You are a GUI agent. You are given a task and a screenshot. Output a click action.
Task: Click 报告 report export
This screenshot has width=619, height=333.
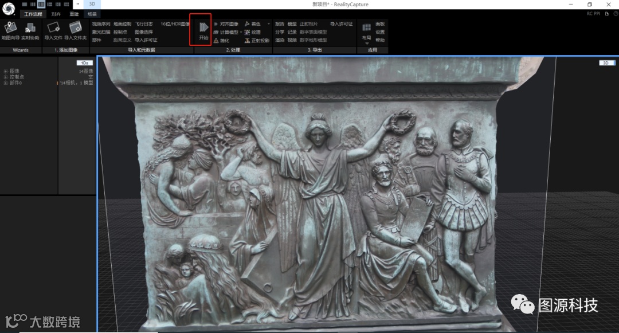coord(280,24)
